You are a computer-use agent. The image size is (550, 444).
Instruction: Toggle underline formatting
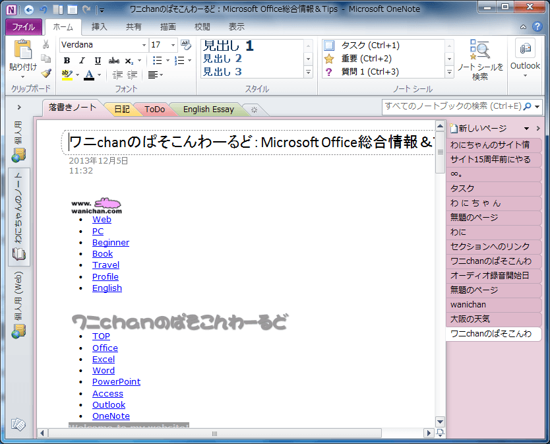pyautogui.click(x=98, y=61)
